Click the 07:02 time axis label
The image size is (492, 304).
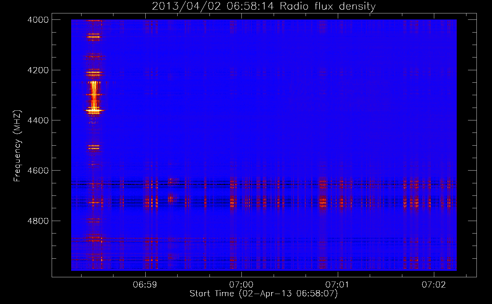(434, 285)
